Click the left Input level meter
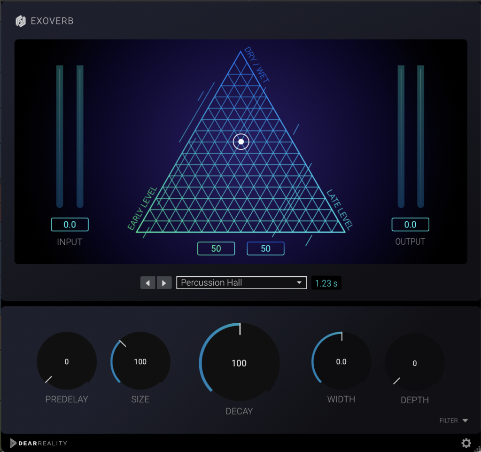 pyautogui.click(x=60, y=136)
